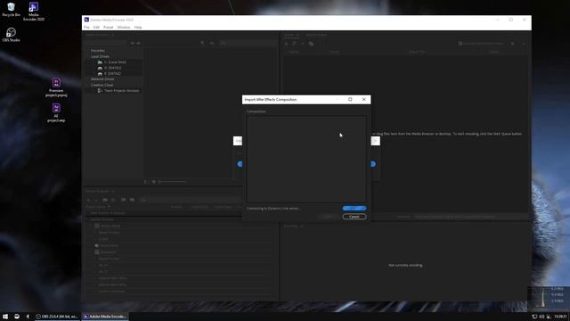Maximize the Import After Effects Composition dialog

350,99
